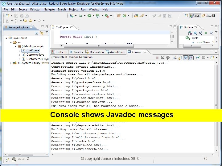Click the Last Edit Location arrow icon
222x166 pixels.
pyautogui.click(x=25, y=21)
